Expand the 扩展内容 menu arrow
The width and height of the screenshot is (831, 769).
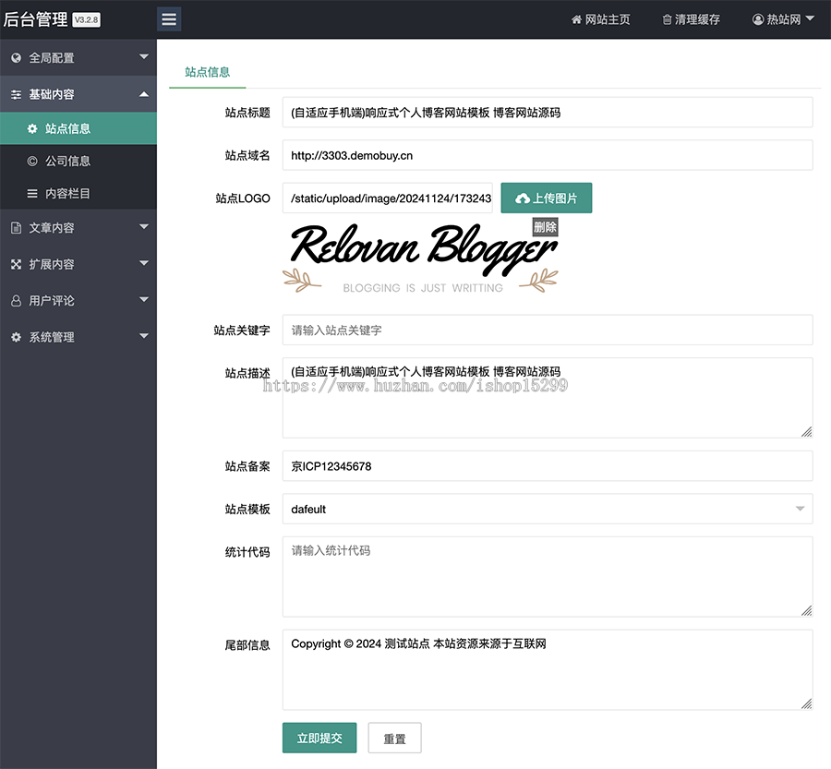tap(144, 263)
